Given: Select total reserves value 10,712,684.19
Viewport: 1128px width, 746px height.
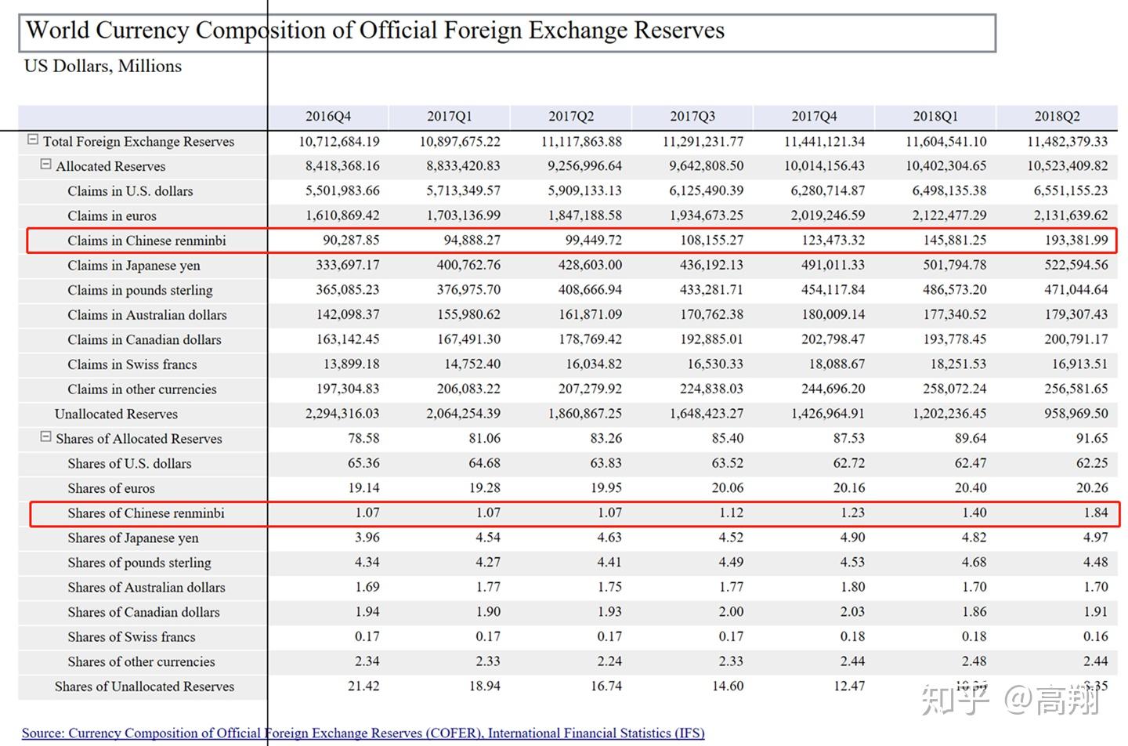Looking at the screenshot, I should pos(338,142).
